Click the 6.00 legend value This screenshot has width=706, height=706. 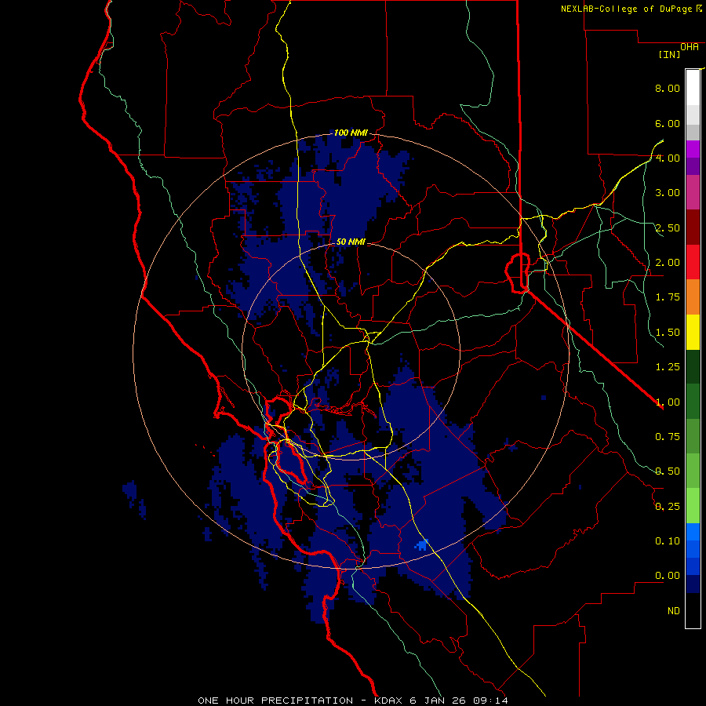click(x=668, y=123)
